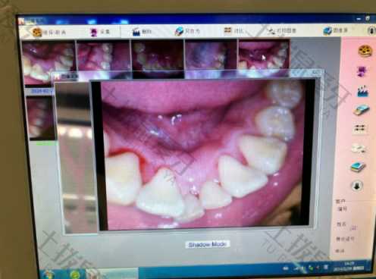Select the acquire (采集) toolbar item
The image size is (376, 279).
(x=100, y=32)
